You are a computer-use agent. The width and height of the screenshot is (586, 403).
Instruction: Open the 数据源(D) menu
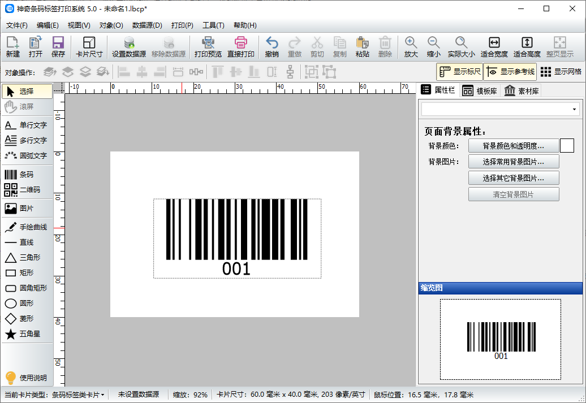[x=147, y=25]
